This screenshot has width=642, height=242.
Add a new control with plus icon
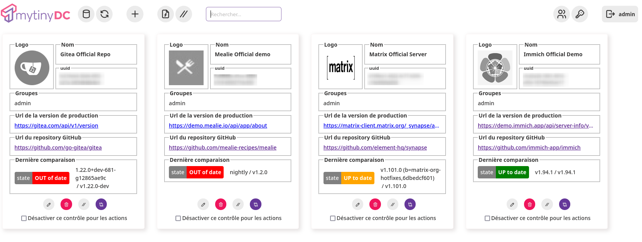click(x=135, y=14)
